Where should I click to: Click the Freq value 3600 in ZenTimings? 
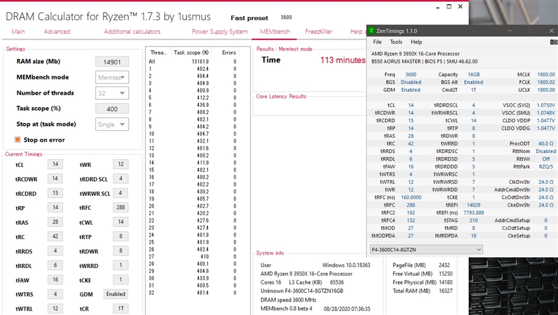(411, 74)
